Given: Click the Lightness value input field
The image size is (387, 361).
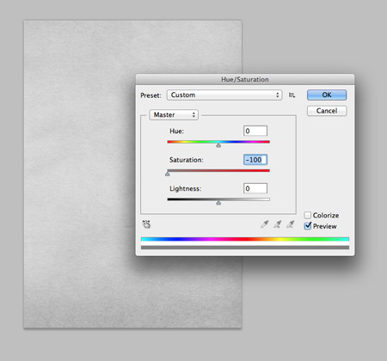Looking at the screenshot, I should point(255,188).
